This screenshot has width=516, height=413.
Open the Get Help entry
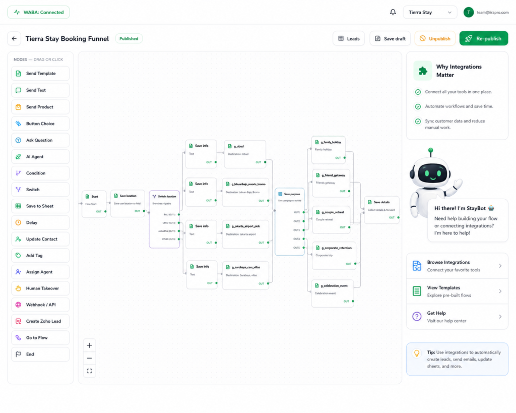click(457, 317)
